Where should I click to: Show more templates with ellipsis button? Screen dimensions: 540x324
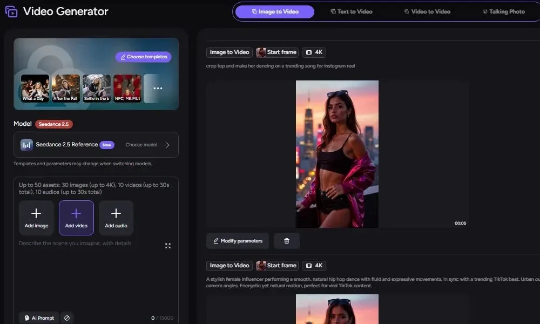[158, 88]
